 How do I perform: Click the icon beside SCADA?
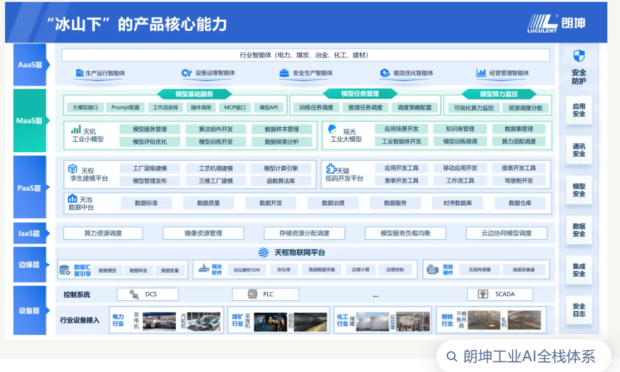click(483, 294)
